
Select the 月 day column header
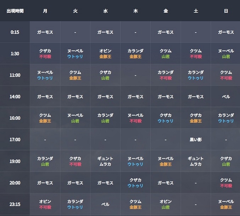coord(45,11)
